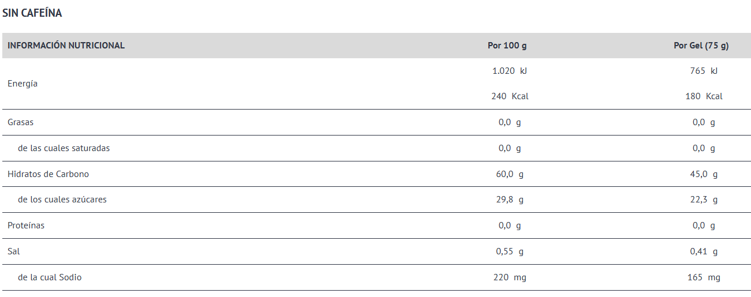Viewport: 751px width, 297px height.
Task: Select the Hidratos de Carbono label
Action: coord(48,174)
